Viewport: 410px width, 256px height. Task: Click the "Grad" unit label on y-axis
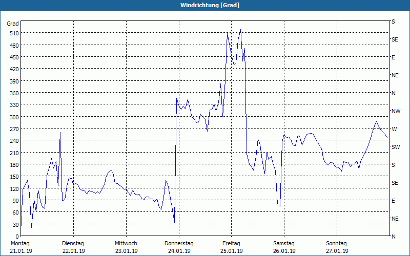click(13, 24)
